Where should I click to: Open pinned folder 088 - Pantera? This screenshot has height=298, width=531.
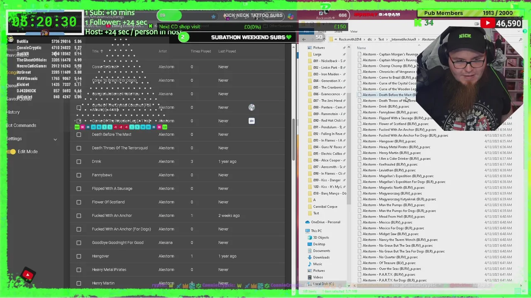pos(328,107)
